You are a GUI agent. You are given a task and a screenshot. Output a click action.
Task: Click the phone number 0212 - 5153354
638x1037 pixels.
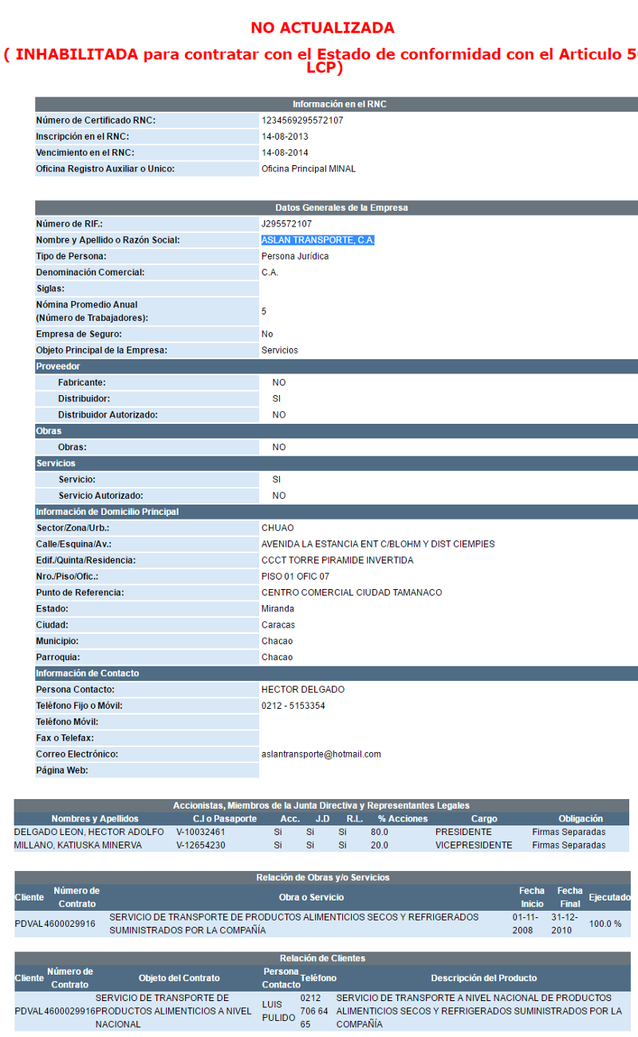[293, 706]
